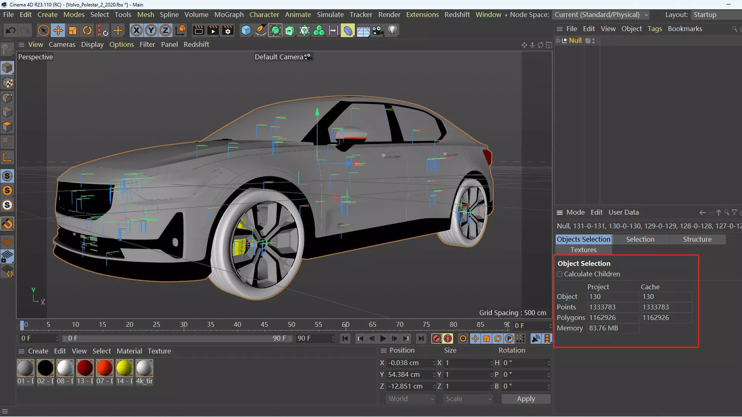Play the animation forward
Image resolution: width=742 pixels, height=417 pixels.
[x=383, y=339]
